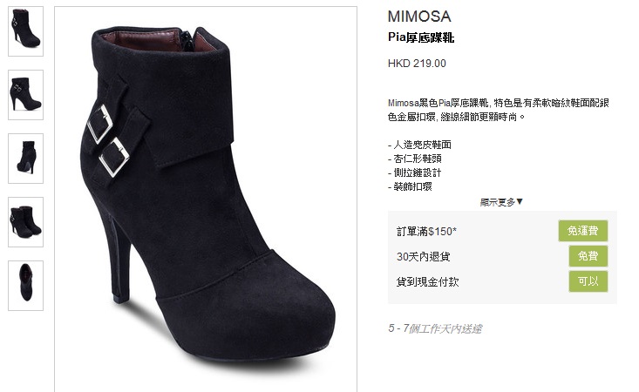Click the HKD 219.00 price text
Viewport: 639px width, 392px height.
coord(417,64)
